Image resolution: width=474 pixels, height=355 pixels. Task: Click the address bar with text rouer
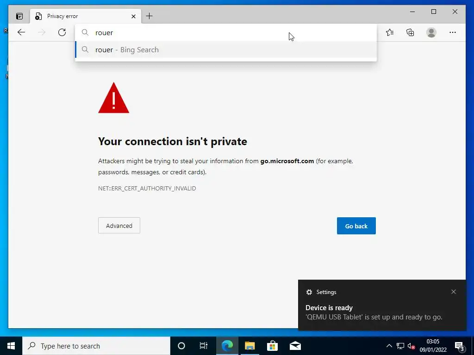tap(225, 33)
